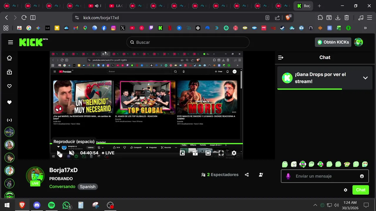Open the Steam bookmark icon
The image size is (376, 211).
coord(283,28)
